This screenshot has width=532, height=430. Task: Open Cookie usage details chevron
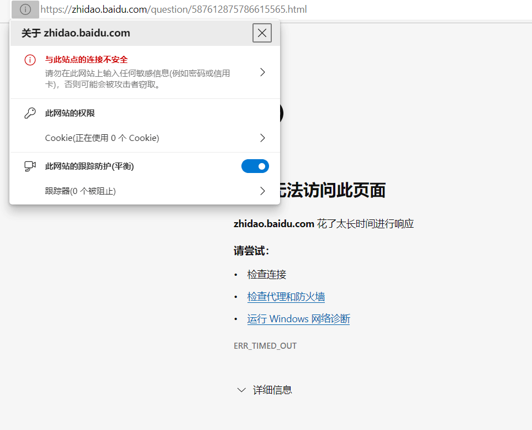(x=262, y=138)
